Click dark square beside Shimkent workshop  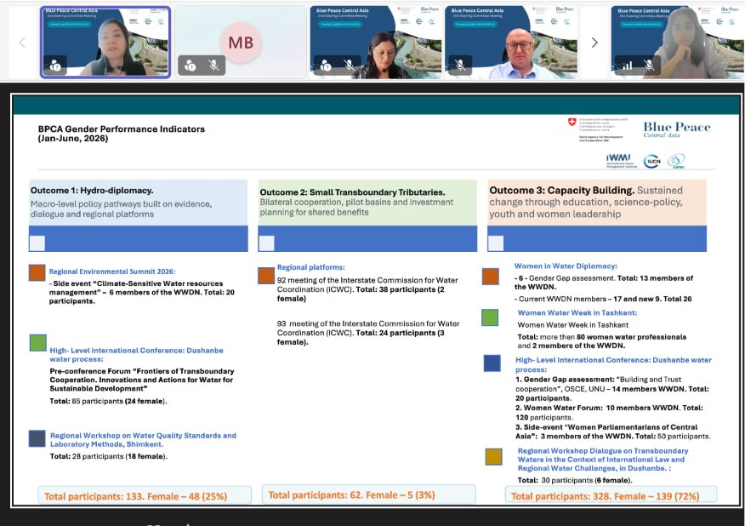click(x=37, y=438)
